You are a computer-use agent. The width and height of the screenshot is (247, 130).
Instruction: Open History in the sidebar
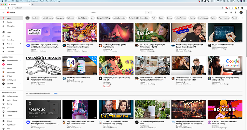(x=11, y=36)
